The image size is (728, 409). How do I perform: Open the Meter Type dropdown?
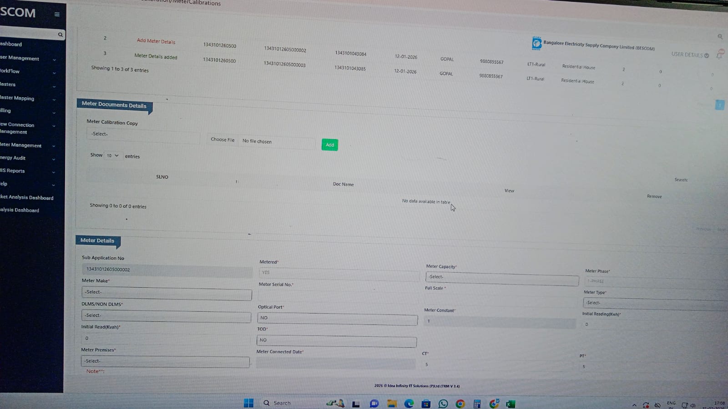point(655,304)
